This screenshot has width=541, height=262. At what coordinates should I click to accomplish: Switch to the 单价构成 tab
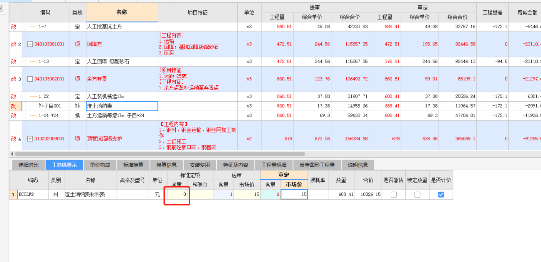(100, 165)
